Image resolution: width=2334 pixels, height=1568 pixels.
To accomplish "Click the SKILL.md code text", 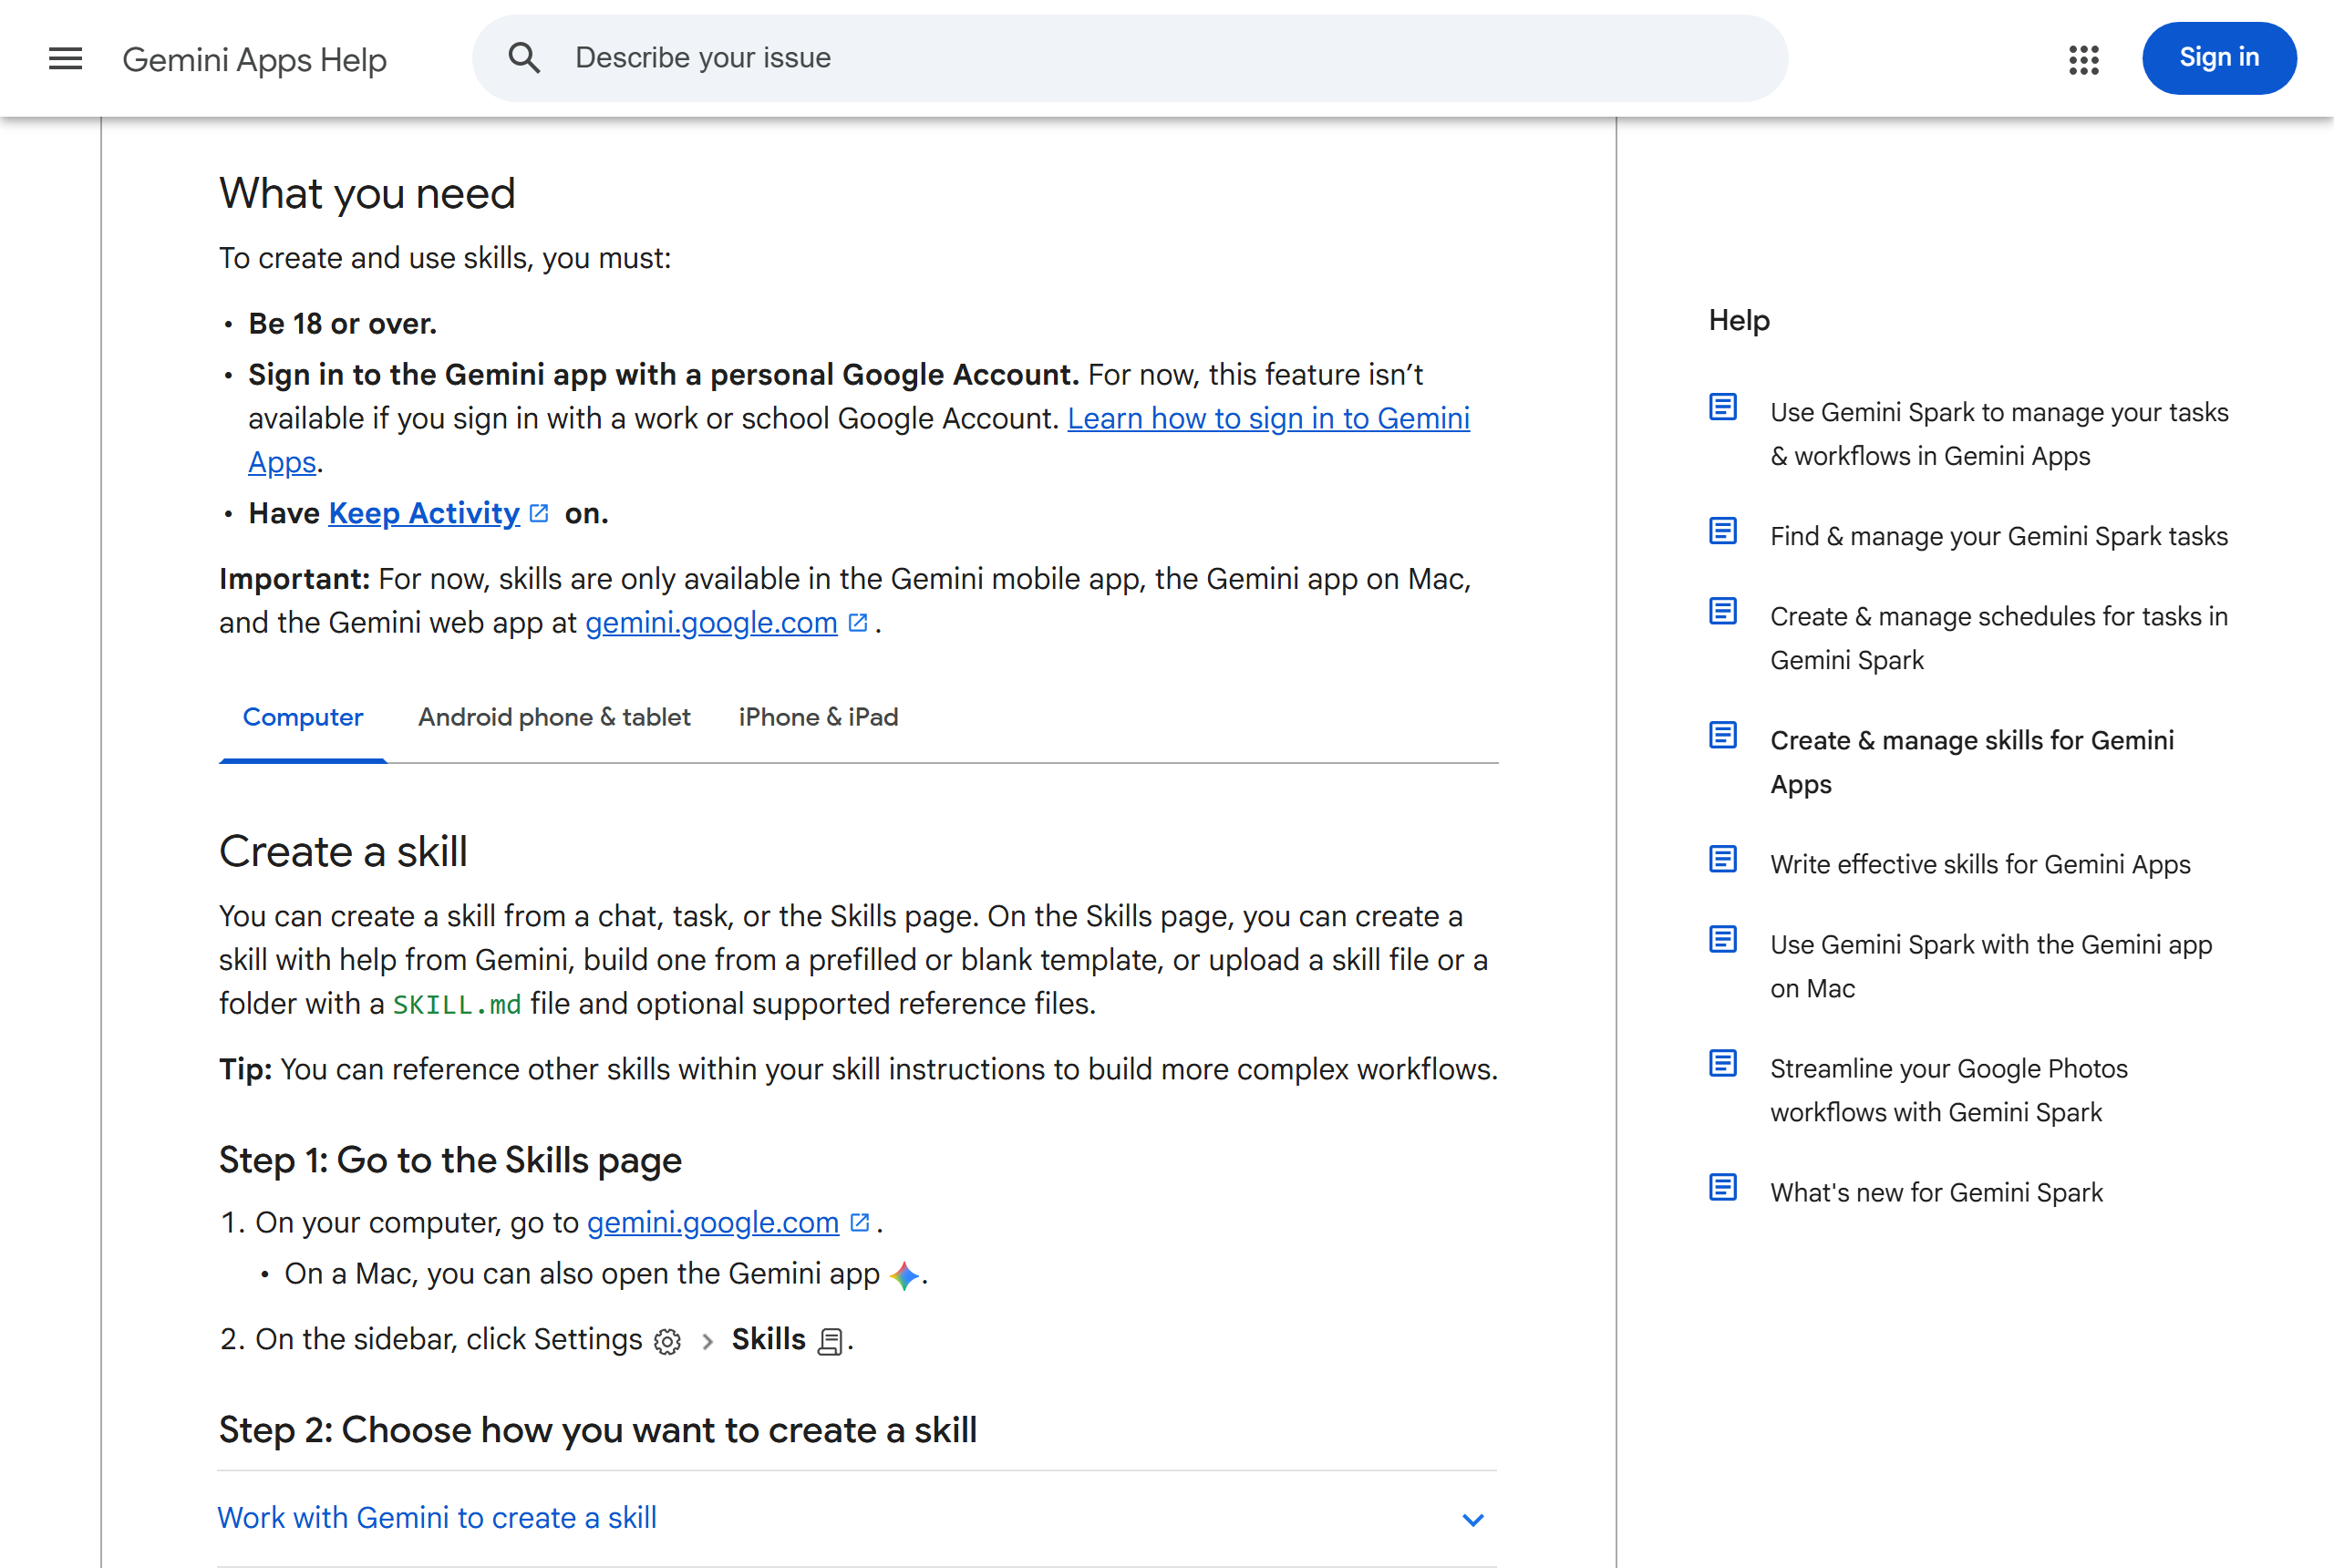I will (x=457, y=1004).
